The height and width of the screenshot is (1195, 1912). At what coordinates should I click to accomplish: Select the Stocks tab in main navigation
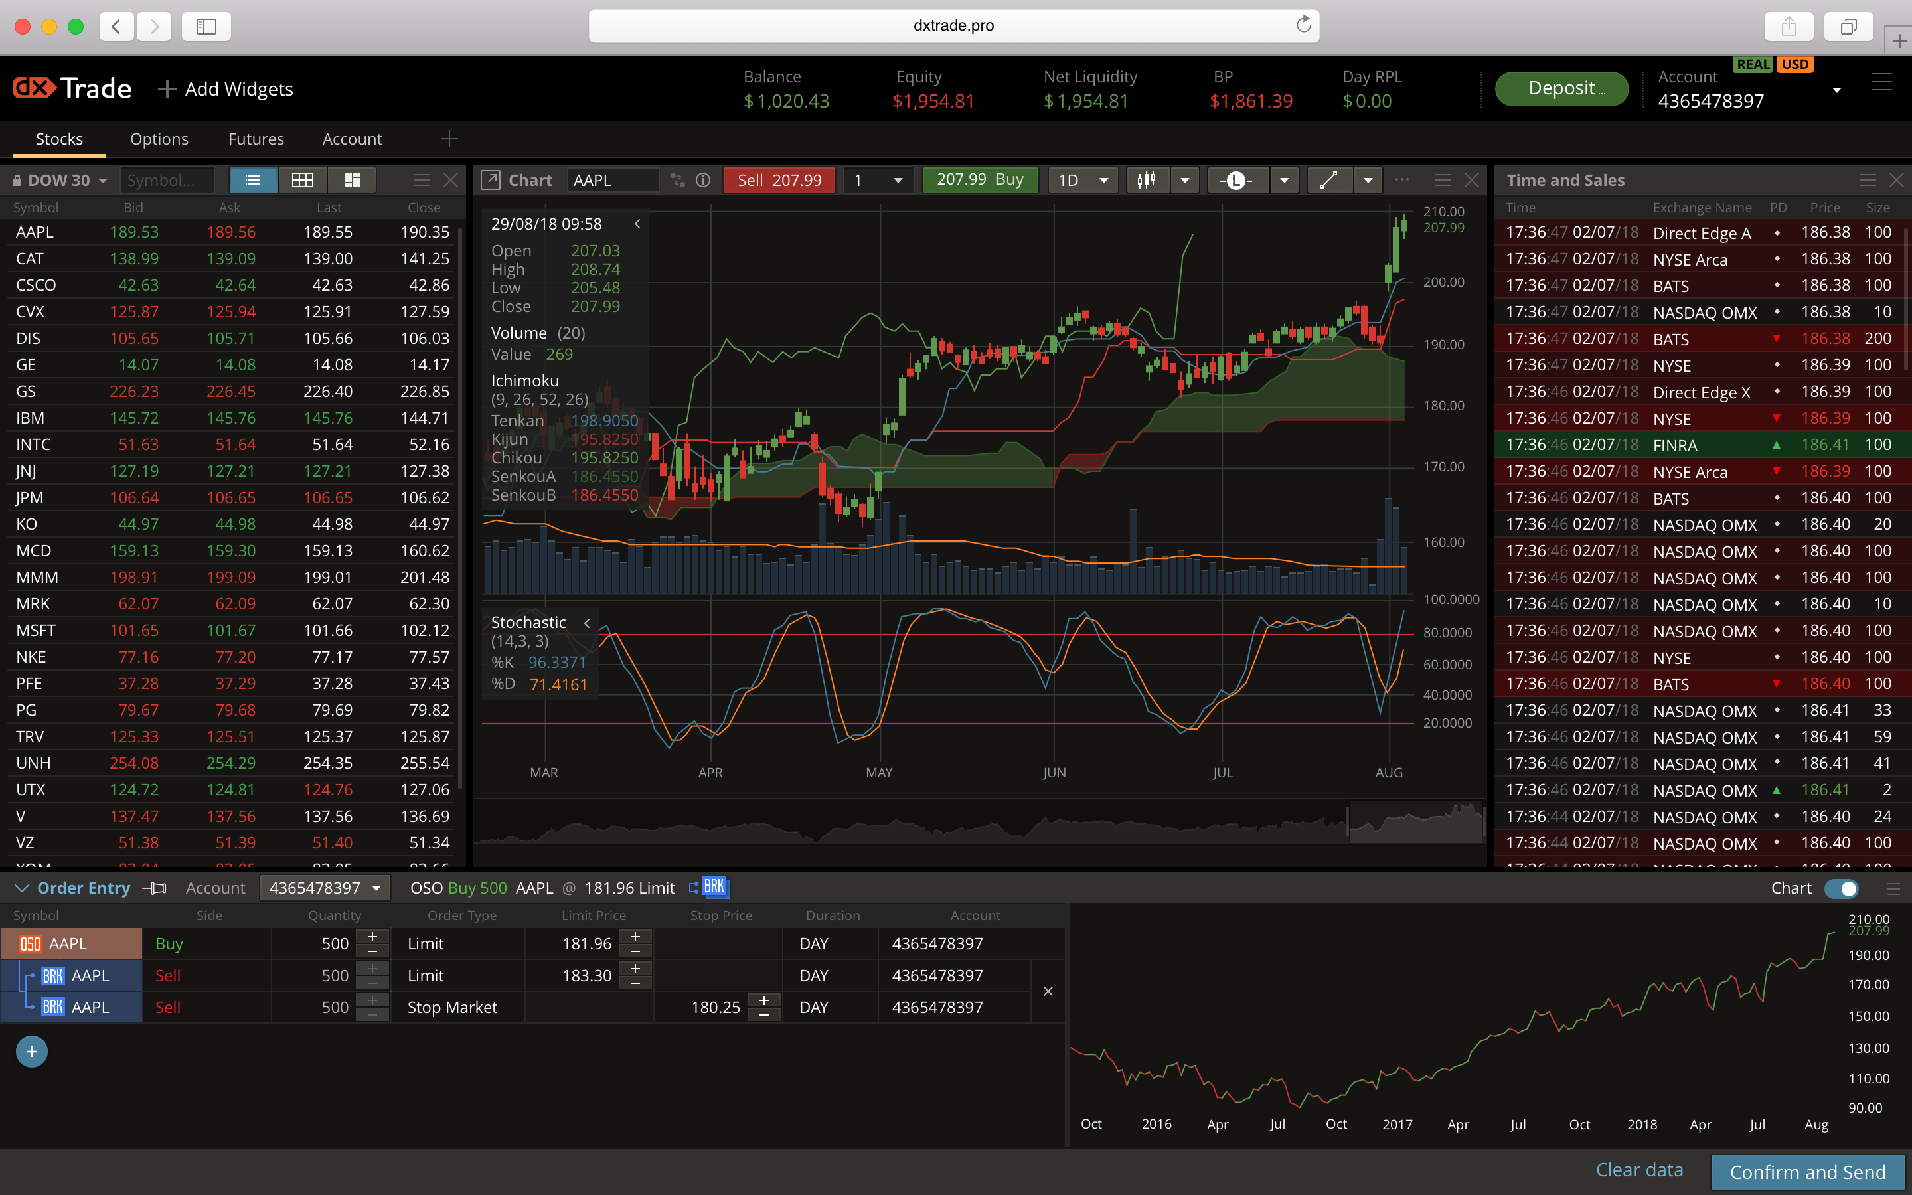(58, 137)
